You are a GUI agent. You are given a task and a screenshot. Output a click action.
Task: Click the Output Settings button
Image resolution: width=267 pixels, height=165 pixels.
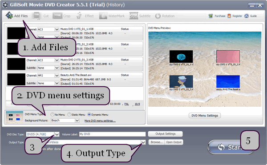coord(166,134)
